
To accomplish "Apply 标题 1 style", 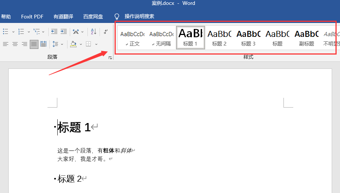I will 190,38.
